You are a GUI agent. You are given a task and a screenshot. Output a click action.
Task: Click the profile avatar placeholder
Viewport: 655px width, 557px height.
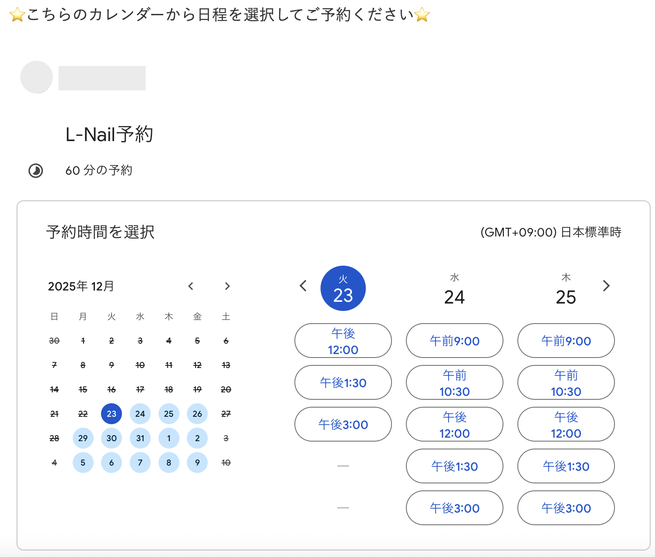coord(36,77)
